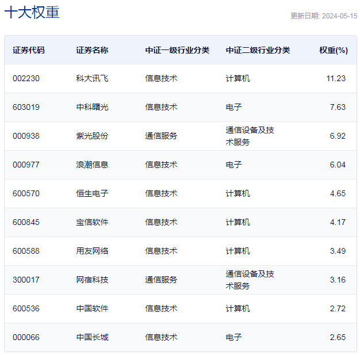The height and width of the screenshot is (355, 360).
Task: Select stock name 科大讯飞
Action: (92, 79)
